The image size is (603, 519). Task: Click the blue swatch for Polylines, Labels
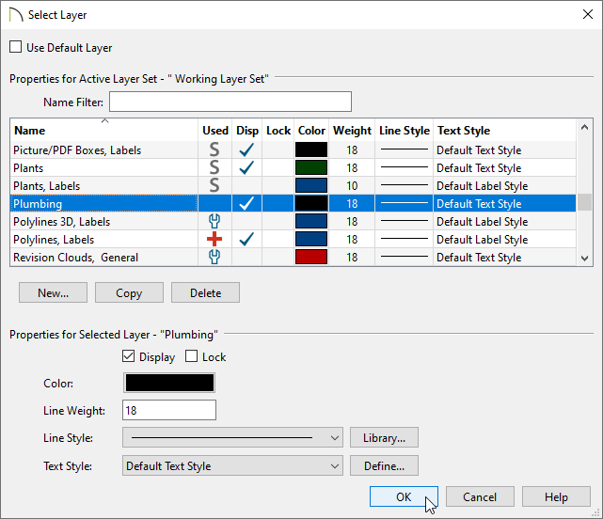tap(311, 239)
